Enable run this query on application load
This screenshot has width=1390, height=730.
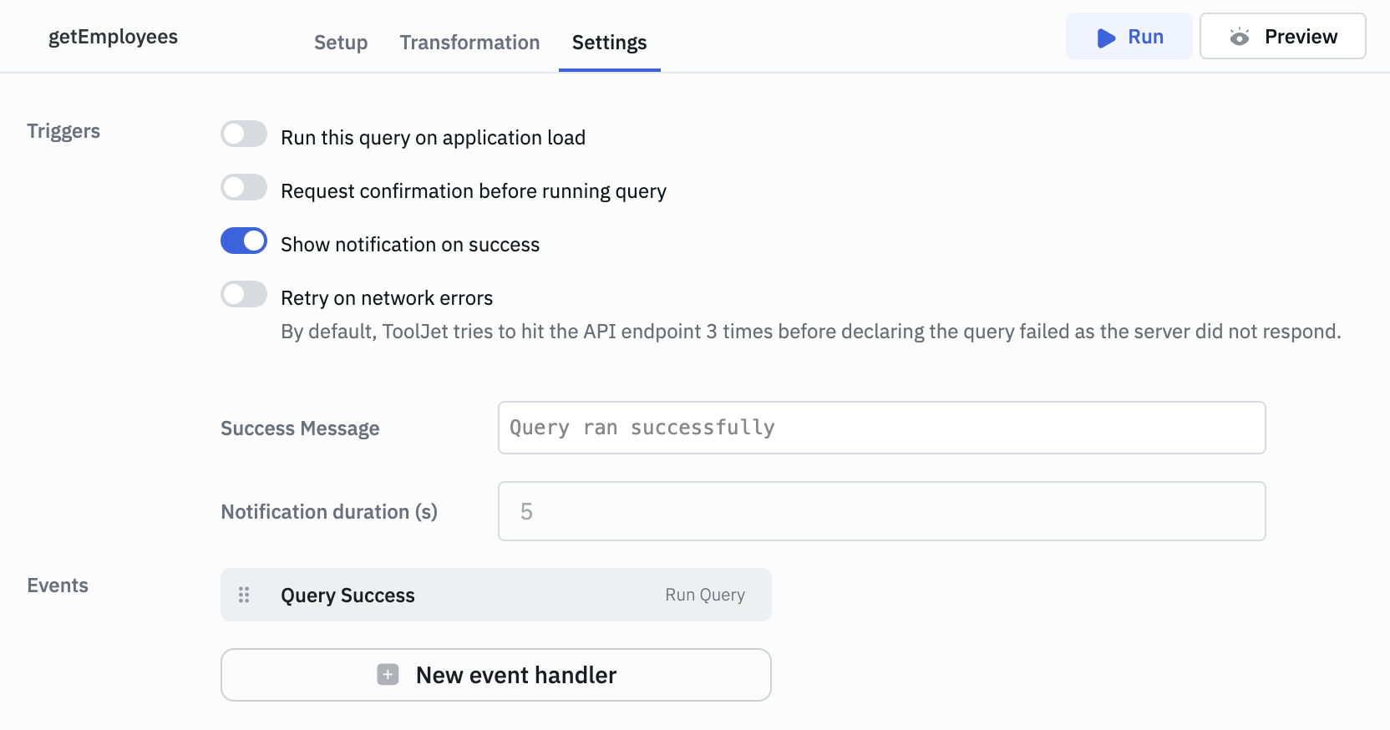pos(244,133)
